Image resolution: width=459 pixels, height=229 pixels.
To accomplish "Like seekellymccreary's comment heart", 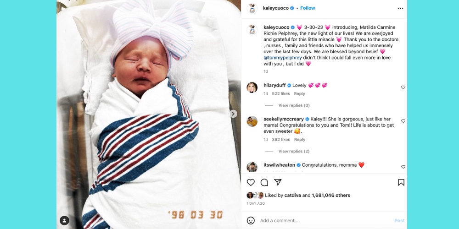I will pos(403,121).
